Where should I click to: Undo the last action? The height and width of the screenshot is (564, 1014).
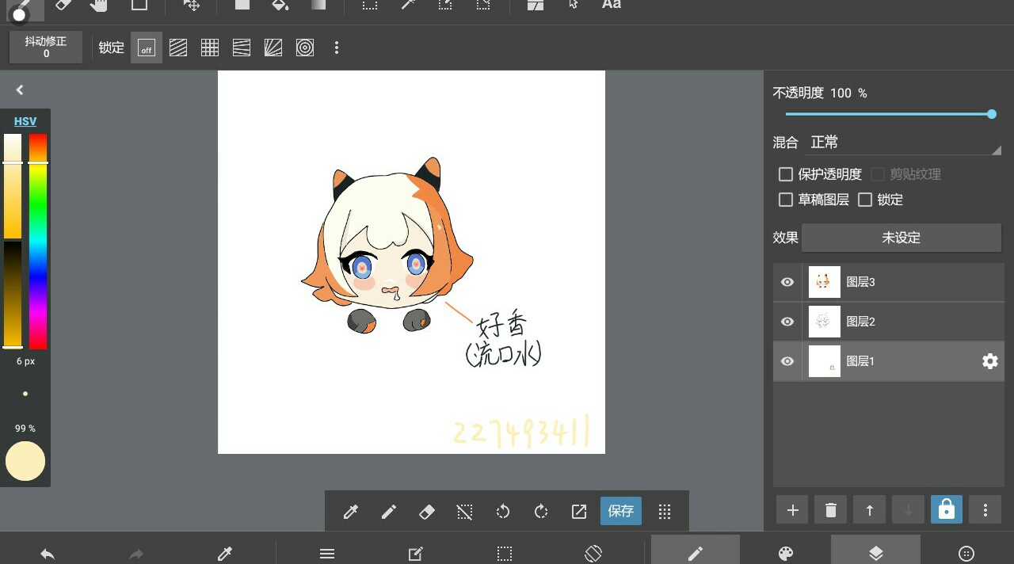pos(48,554)
